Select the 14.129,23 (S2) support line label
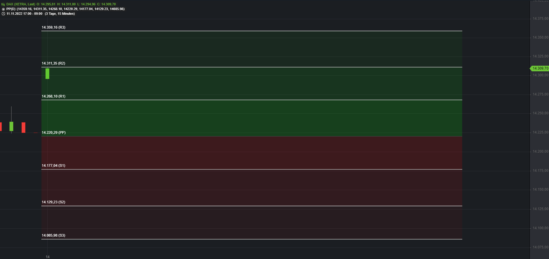 point(53,202)
